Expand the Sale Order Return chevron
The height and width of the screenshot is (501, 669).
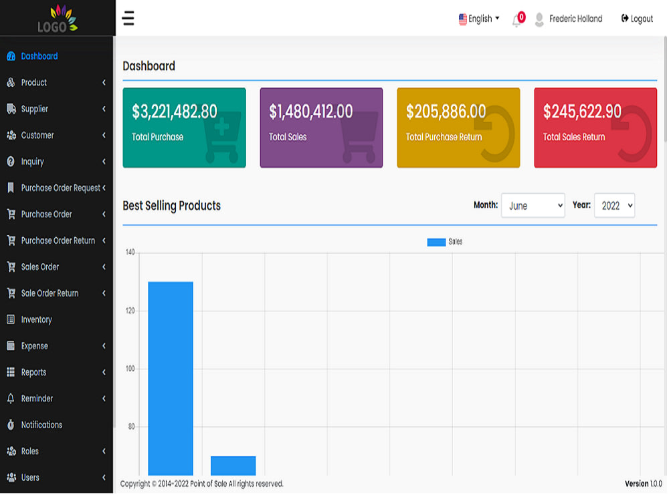click(x=104, y=293)
